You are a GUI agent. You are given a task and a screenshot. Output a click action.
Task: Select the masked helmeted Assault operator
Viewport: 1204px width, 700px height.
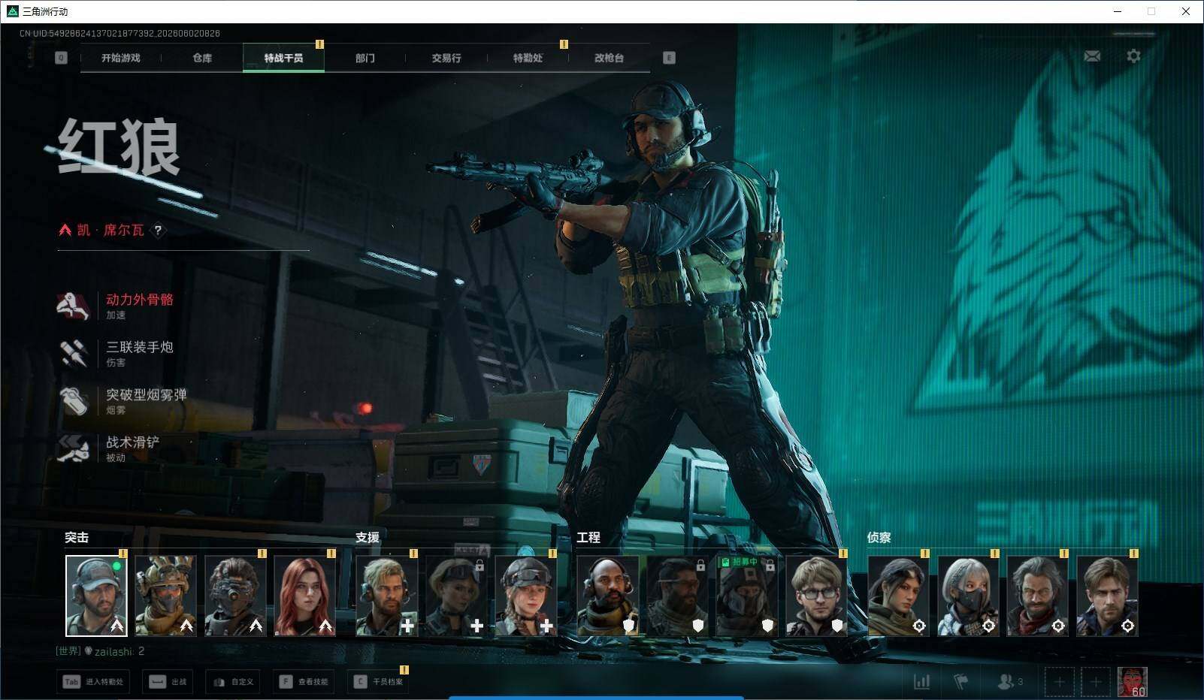[165, 596]
